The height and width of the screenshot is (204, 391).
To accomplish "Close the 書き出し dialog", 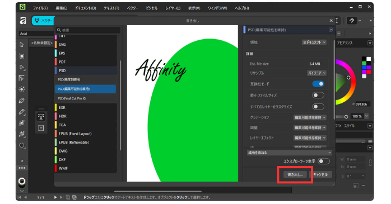I will 331,21.
